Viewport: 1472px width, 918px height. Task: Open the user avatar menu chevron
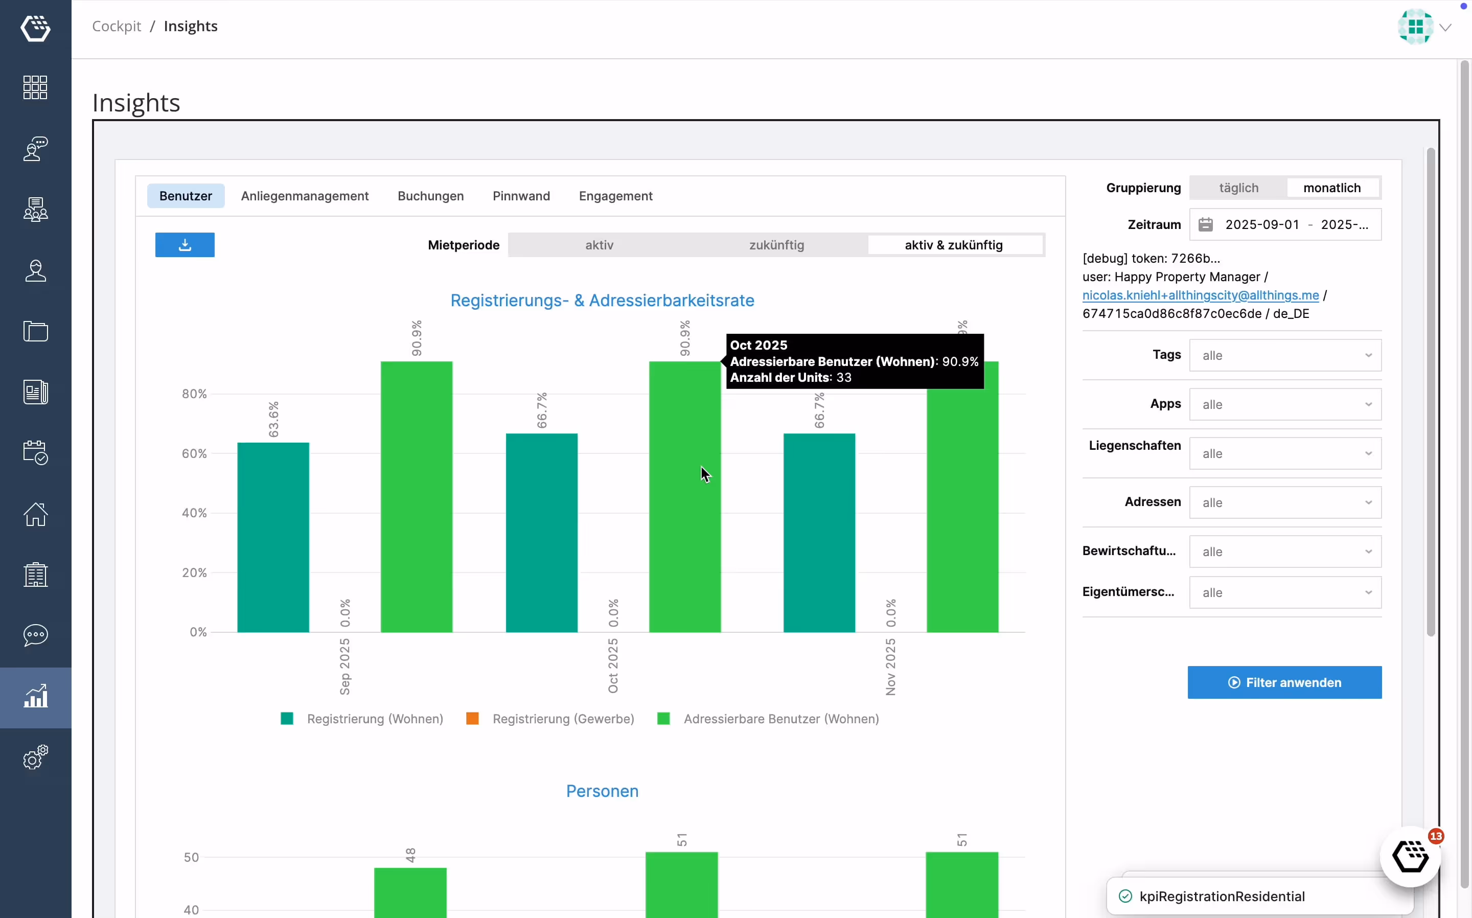click(x=1445, y=27)
